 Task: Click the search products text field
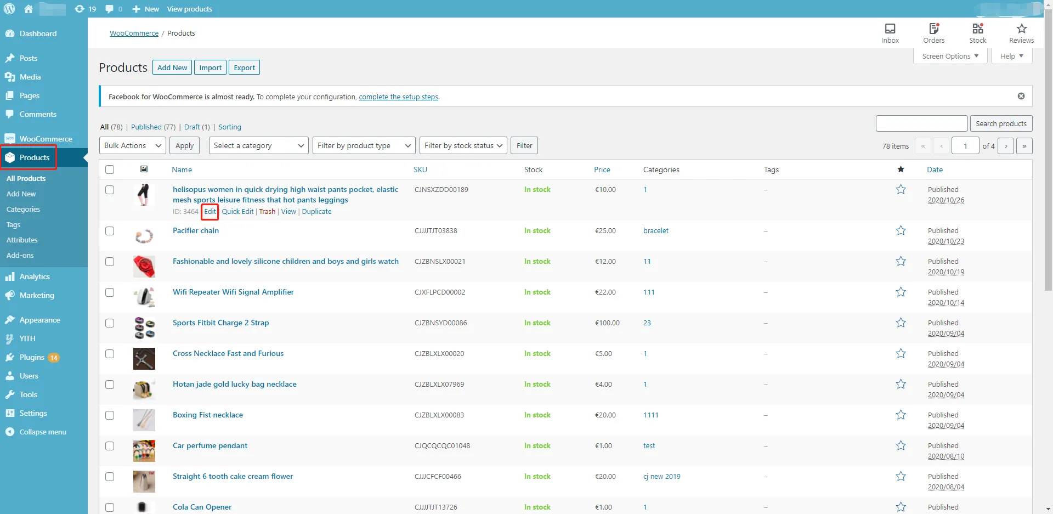click(921, 123)
